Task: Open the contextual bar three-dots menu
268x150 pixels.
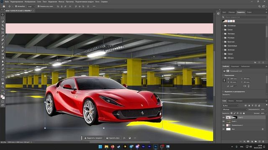Action: tap(135, 138)
